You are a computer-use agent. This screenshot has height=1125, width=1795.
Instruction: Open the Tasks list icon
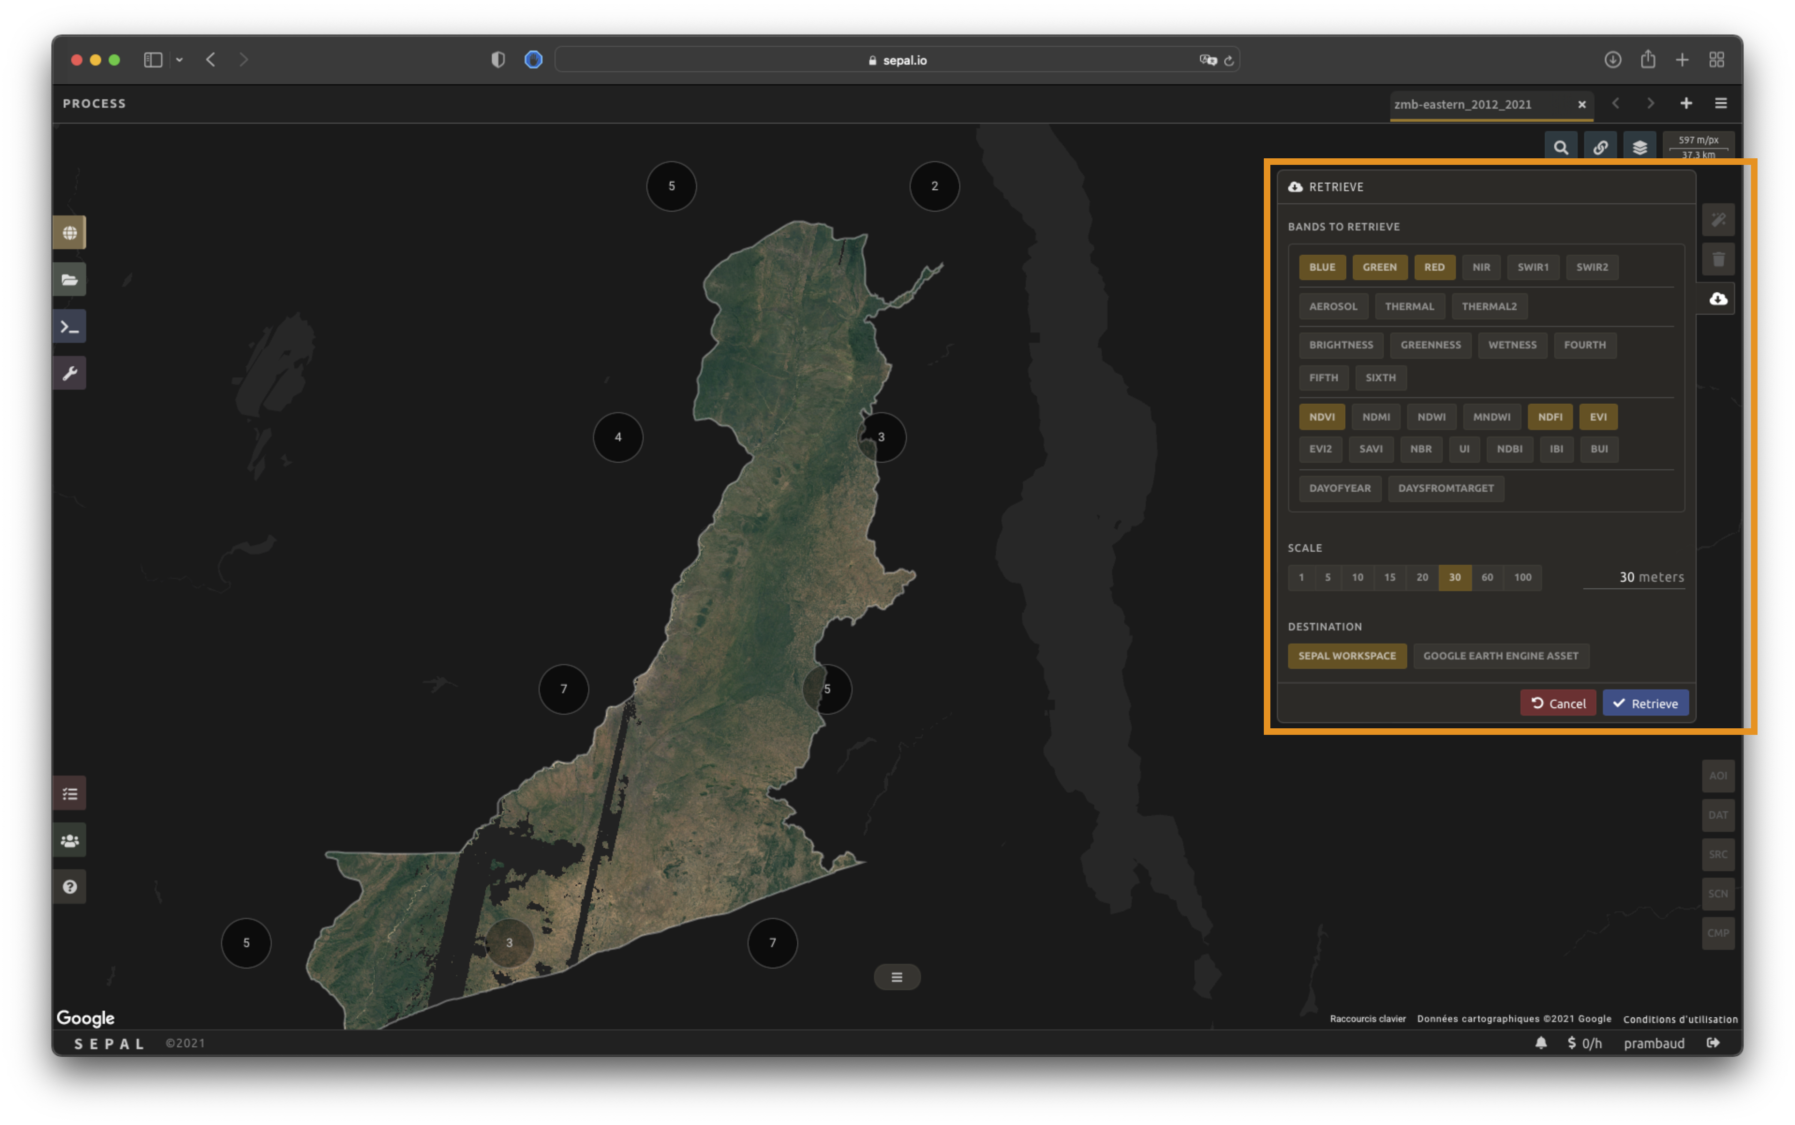point(69,794)
